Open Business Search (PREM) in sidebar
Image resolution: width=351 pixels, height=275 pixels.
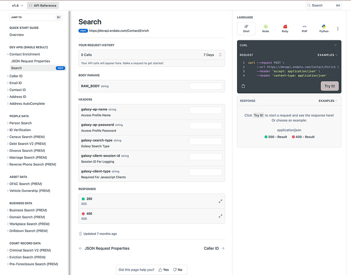pyautogui.click(x=28, y=210)
